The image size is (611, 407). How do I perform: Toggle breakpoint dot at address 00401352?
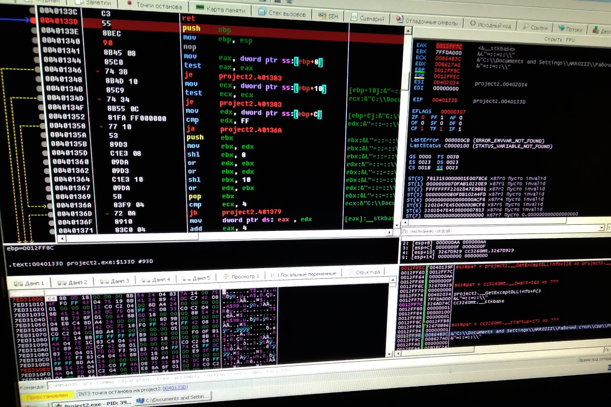click(41, 117)
